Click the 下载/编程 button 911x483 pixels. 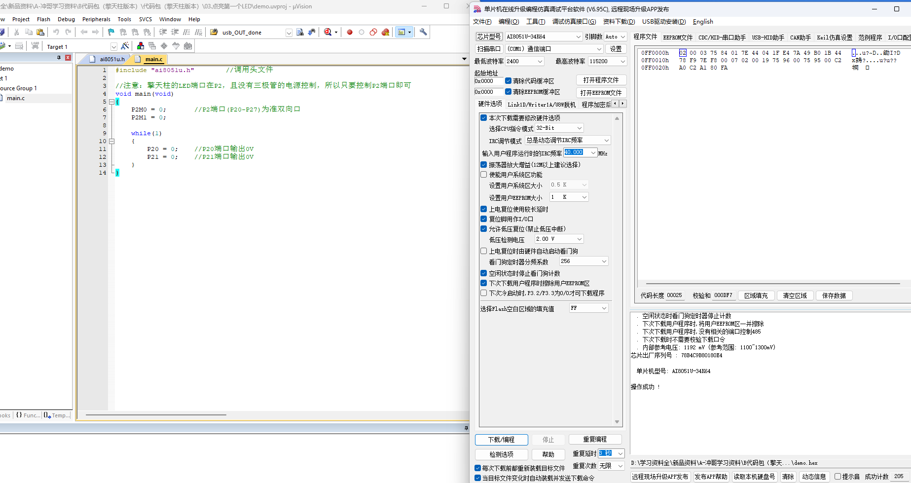(501, 440)
